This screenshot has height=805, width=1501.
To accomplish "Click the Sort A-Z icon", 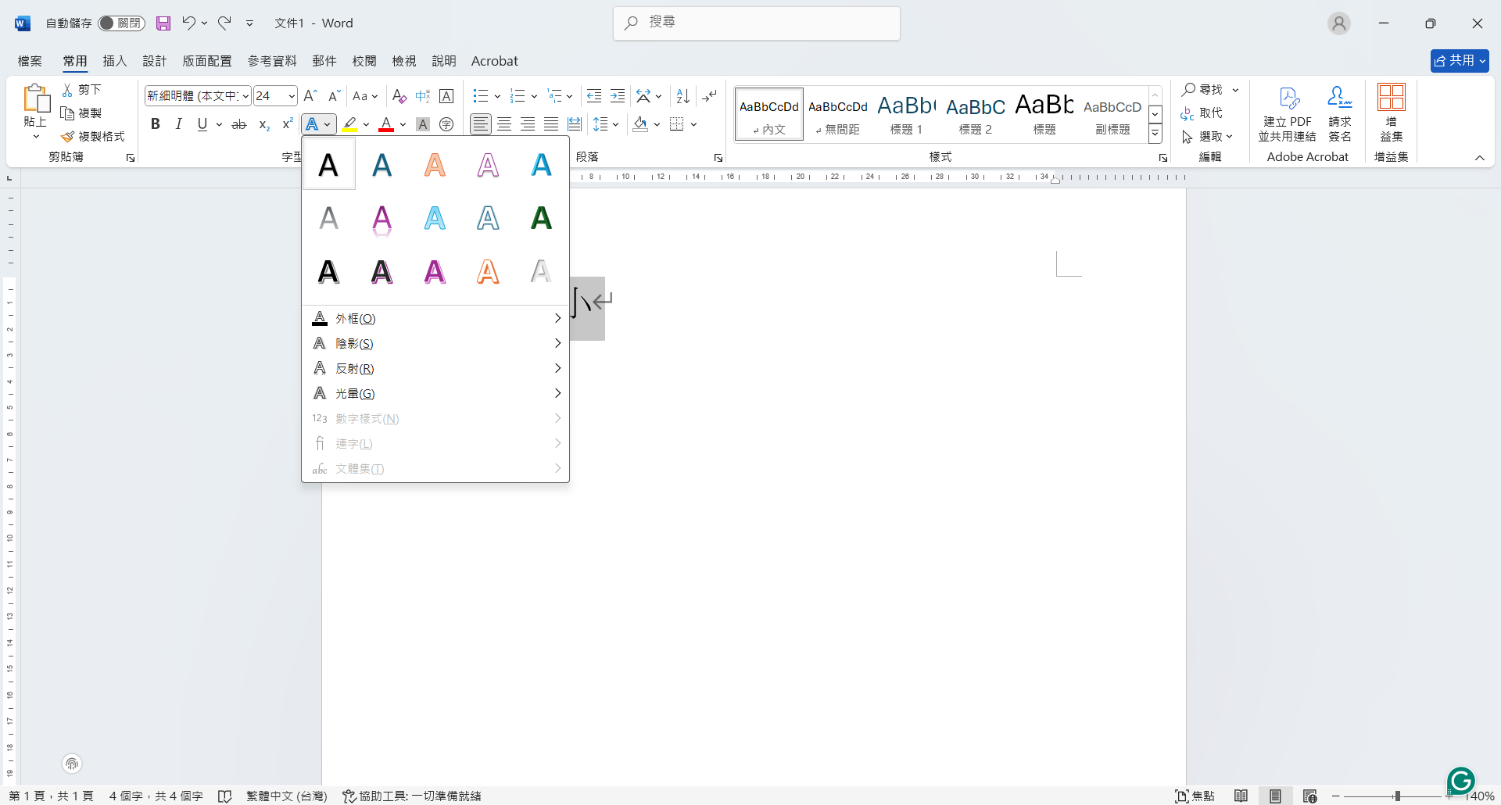I will pyautogui.click(x=682, y=96).
